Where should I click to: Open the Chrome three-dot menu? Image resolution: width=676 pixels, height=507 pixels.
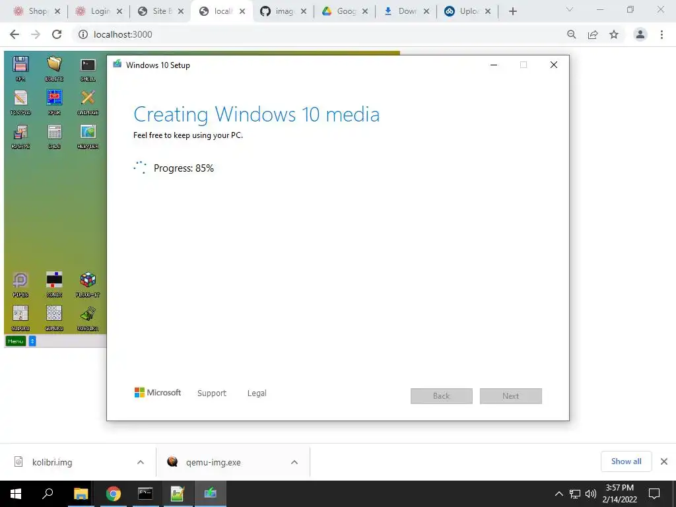661,34
